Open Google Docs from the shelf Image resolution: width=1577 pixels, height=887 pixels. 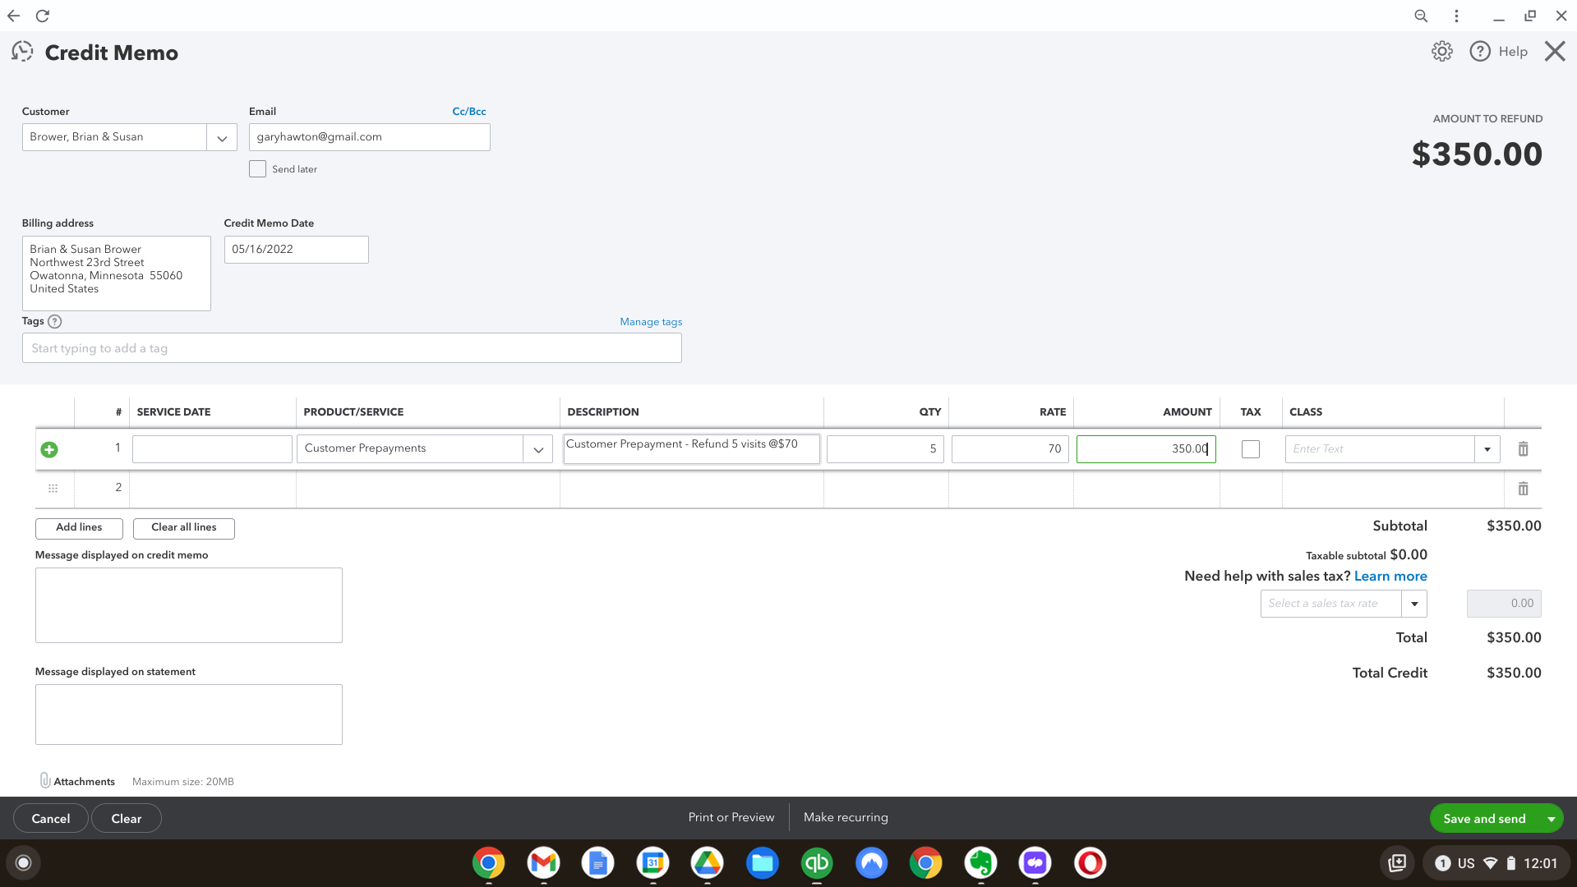[597, 863]
